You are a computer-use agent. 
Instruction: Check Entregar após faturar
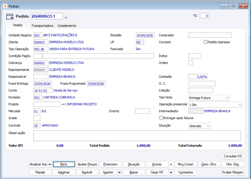[x=161, y=118]
